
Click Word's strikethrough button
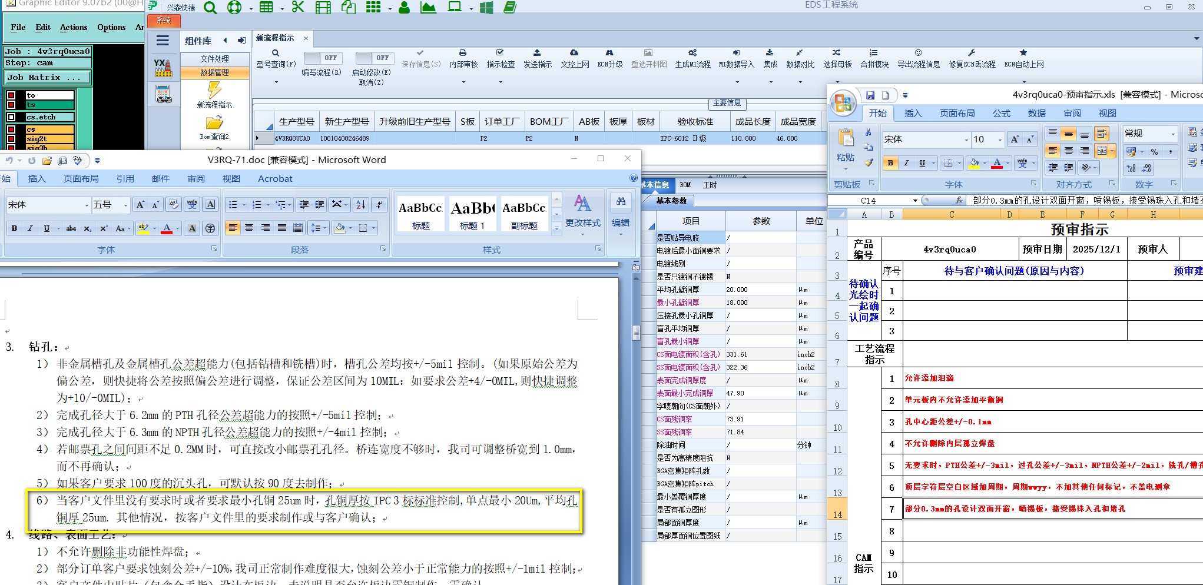(x=71, y=228)
